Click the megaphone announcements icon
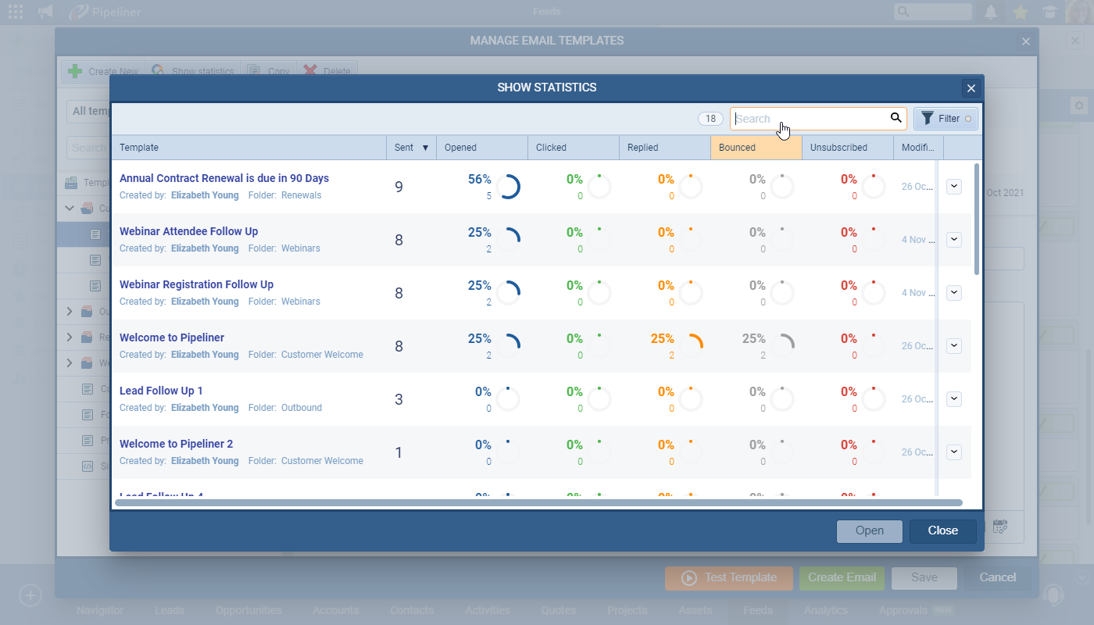The height and width of the screenshot is (625, 1094). (x=45, y=11)
